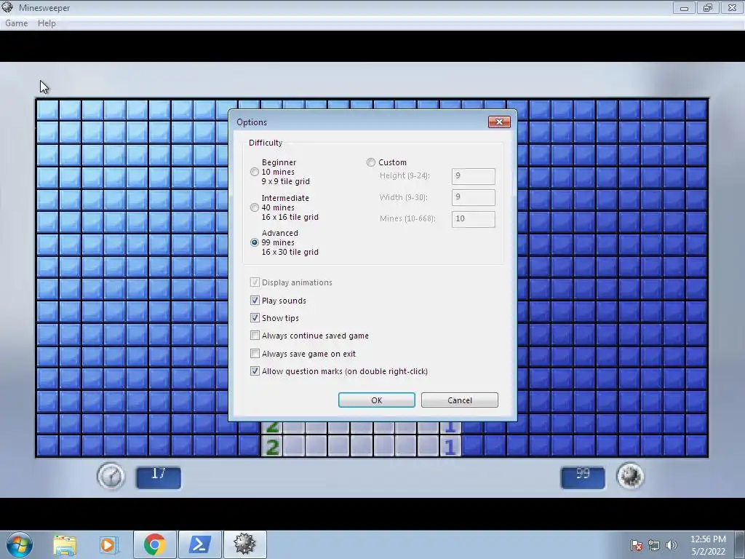Open the Windows Start menu orb
The width and height of the screenshot is (745, 559).
click(x=20, y=544)
